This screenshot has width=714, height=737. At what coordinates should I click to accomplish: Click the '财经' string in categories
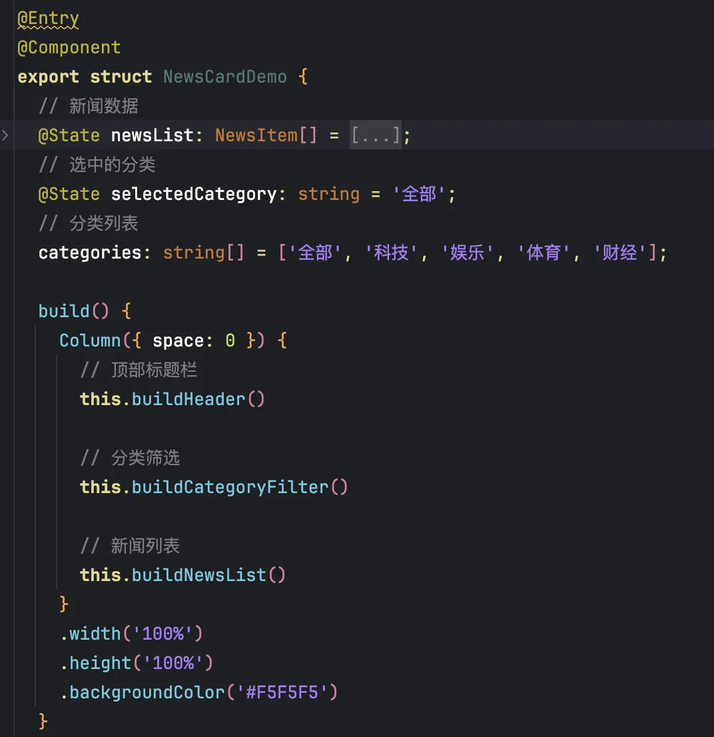(619, 253)
